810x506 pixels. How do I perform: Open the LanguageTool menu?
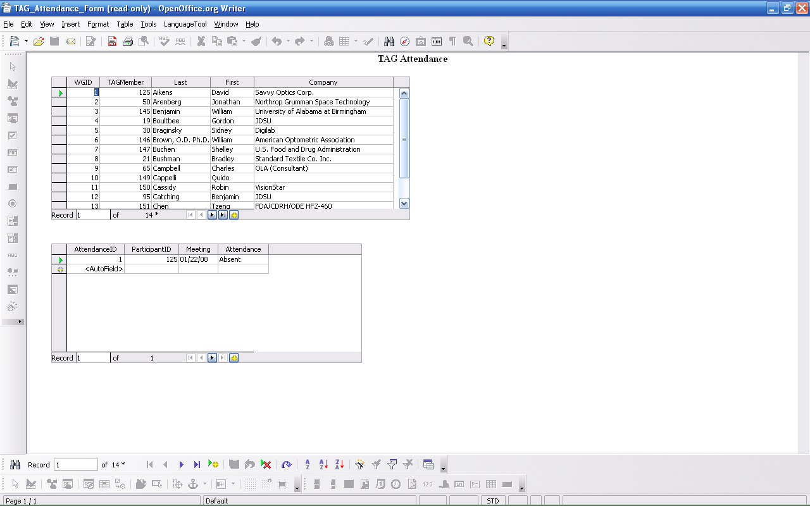click(185, 24)
